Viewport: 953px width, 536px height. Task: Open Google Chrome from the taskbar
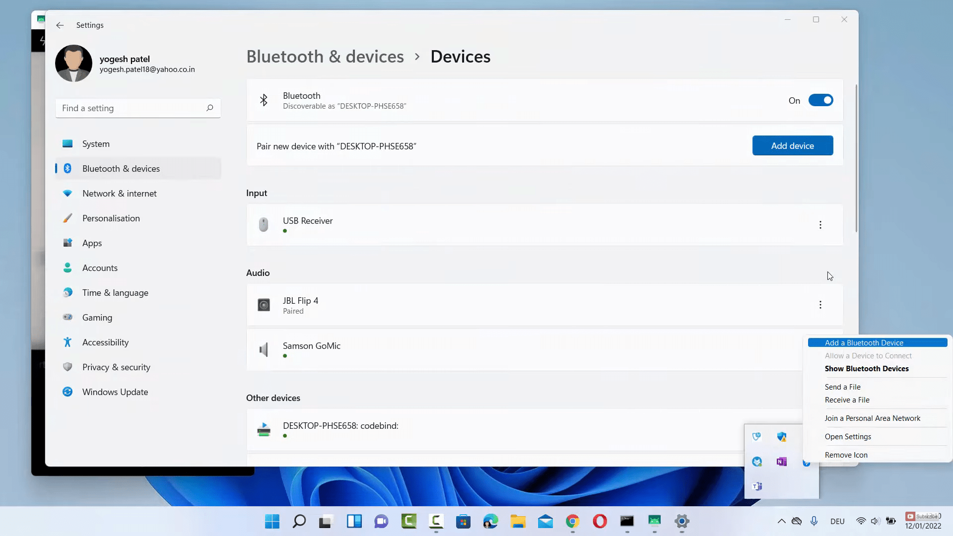point(573,522)
